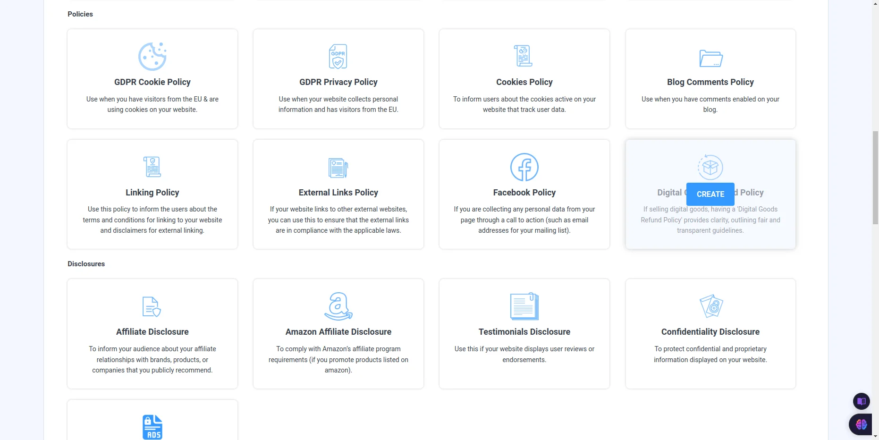The image size is (879, 440).
Task: Click the Policies section heading
Action: 80,14
